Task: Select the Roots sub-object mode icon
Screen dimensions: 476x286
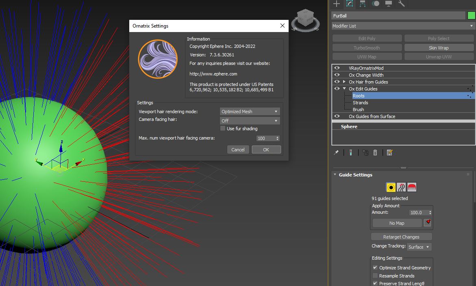Action: click(x=391, y=187)
